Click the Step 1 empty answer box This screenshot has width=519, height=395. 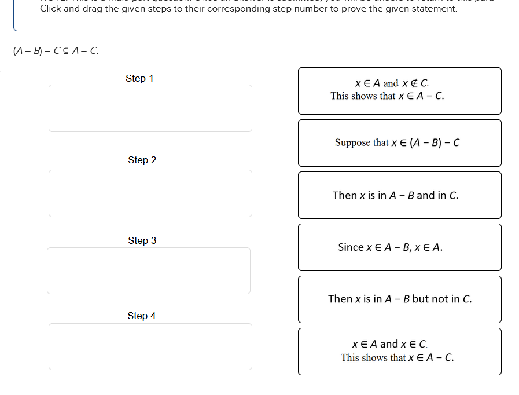click(150, 108)
